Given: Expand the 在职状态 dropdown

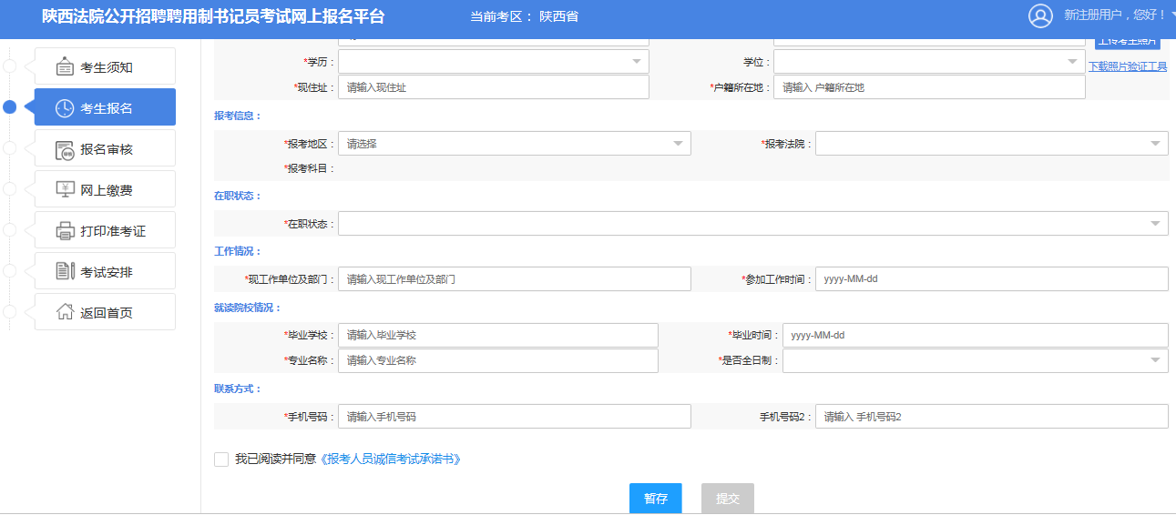Looking at the screenshot, I should [753, 224].
